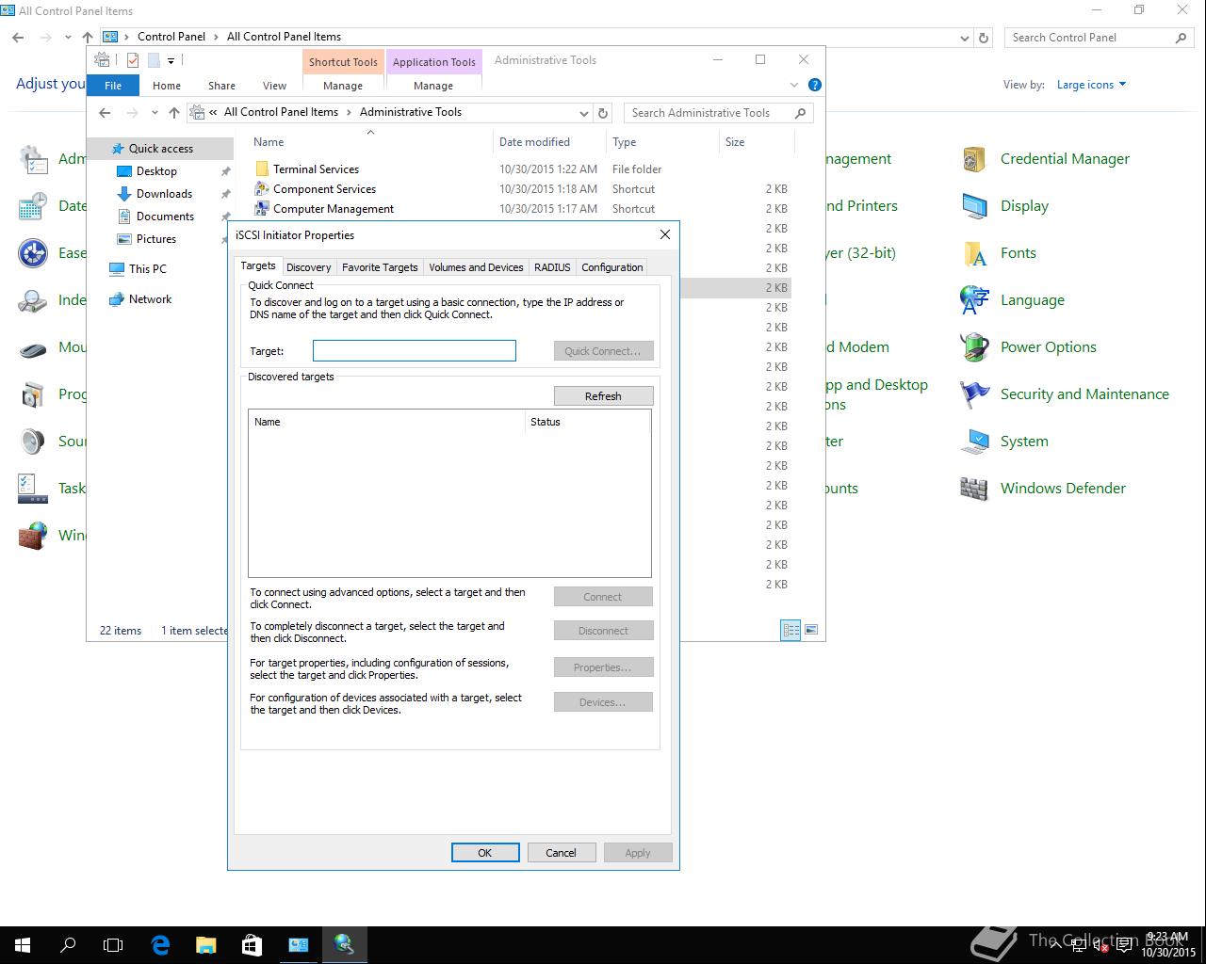
Task: Switch to details view icon
Action: pos(790,630)
